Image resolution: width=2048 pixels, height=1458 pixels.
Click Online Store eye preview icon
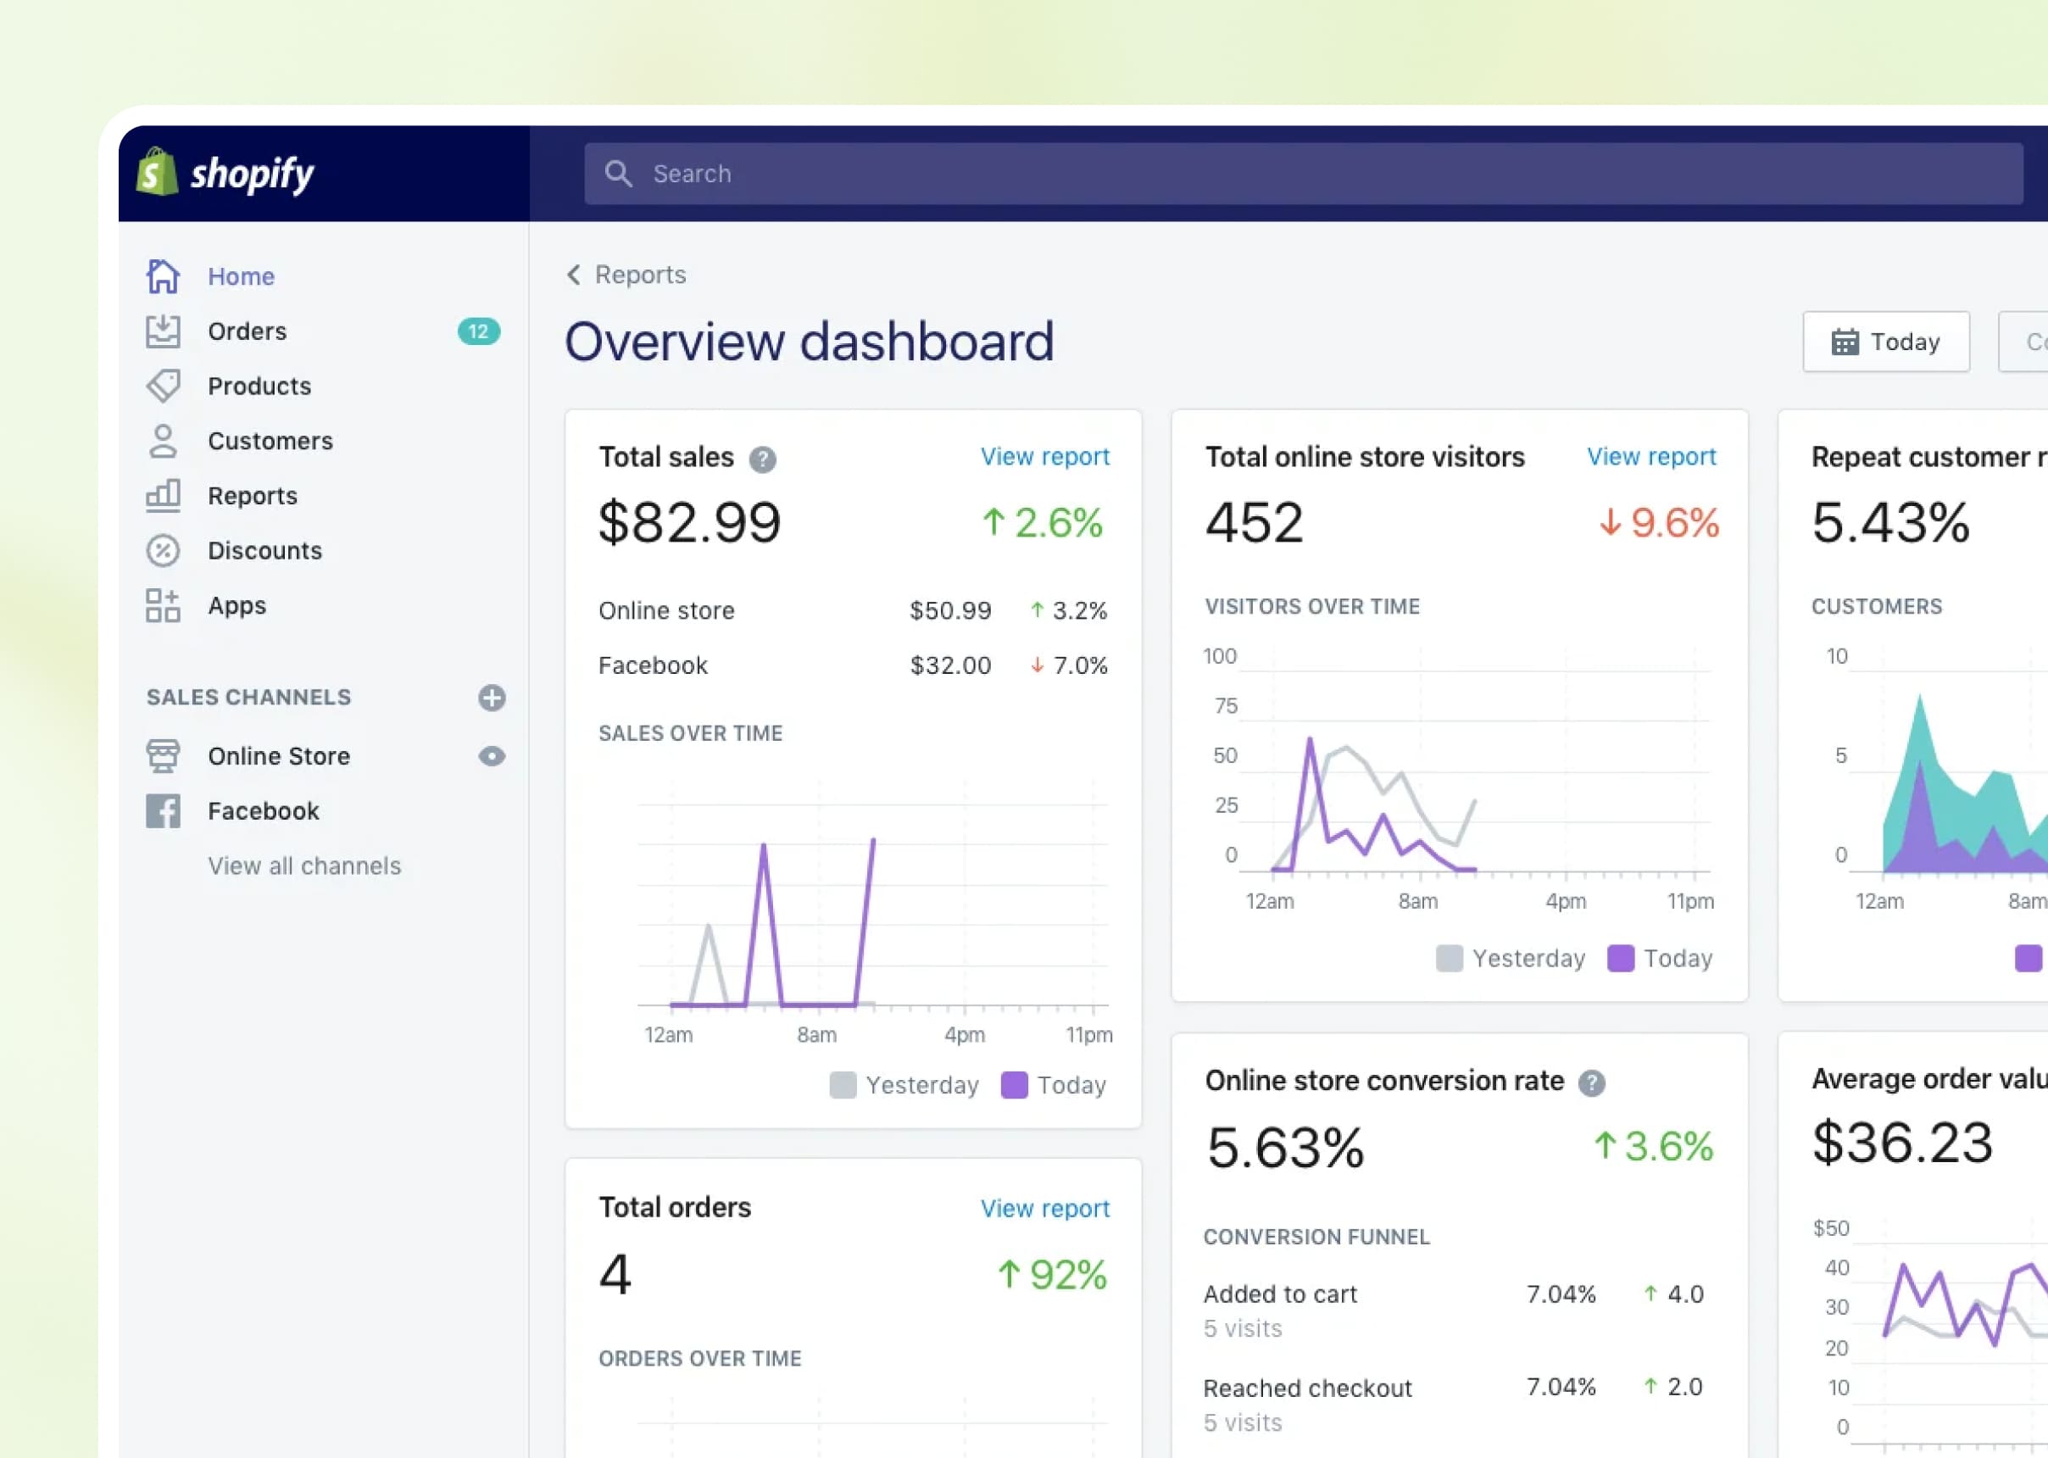click(x=491, y=756)
